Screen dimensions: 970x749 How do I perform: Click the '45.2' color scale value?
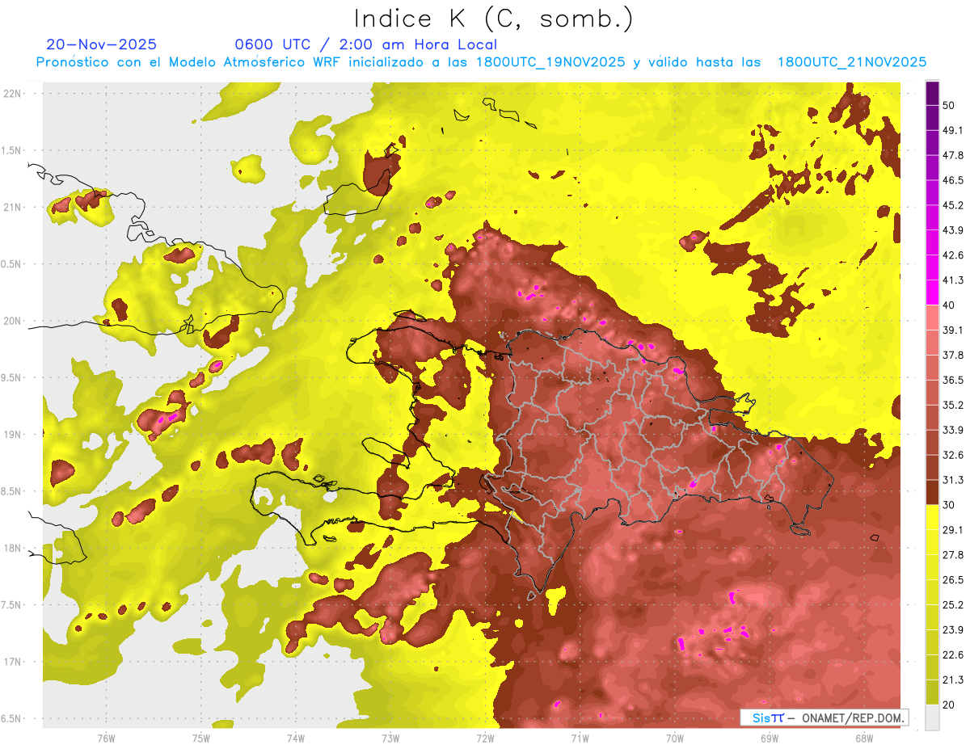click(x=952, y=205)
